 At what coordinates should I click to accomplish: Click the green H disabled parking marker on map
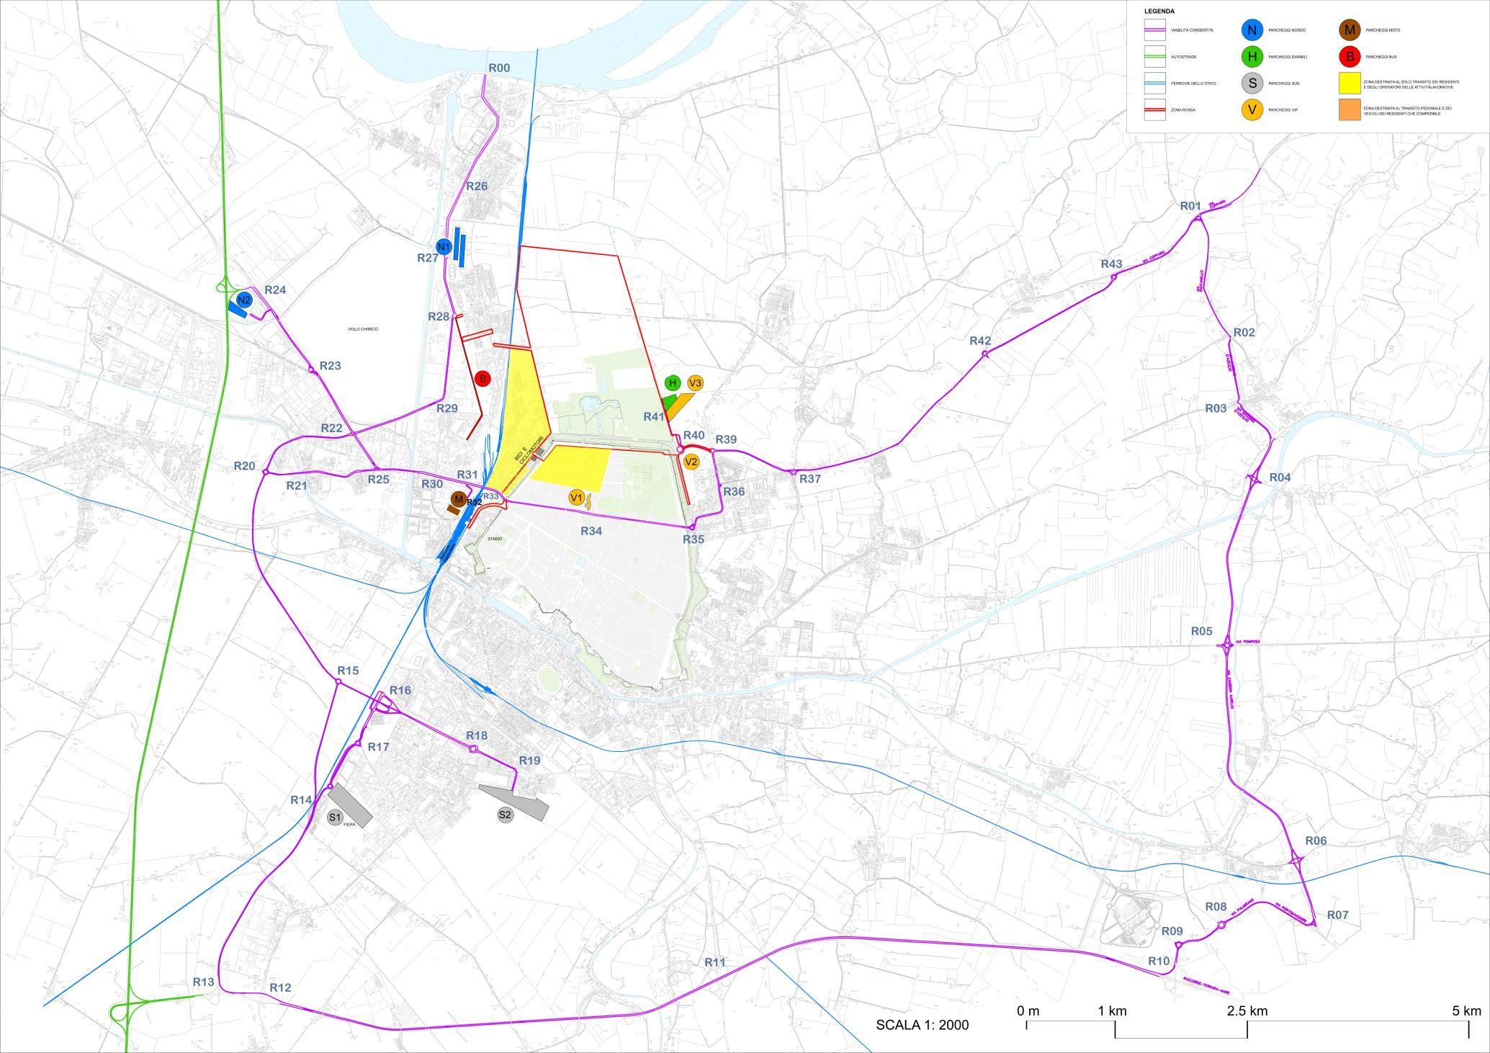[673, 383]
